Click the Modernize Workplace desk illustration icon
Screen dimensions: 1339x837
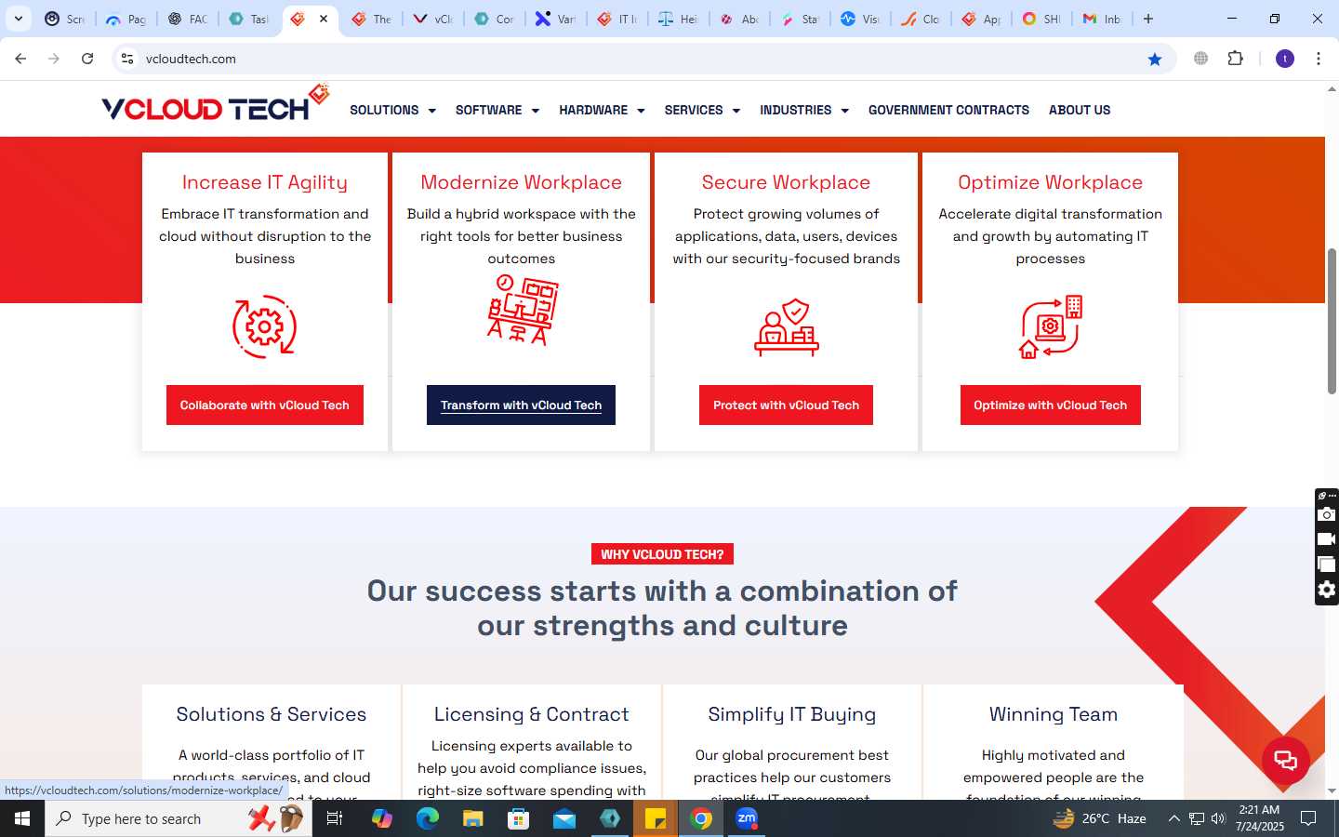(x=522, y=311)
